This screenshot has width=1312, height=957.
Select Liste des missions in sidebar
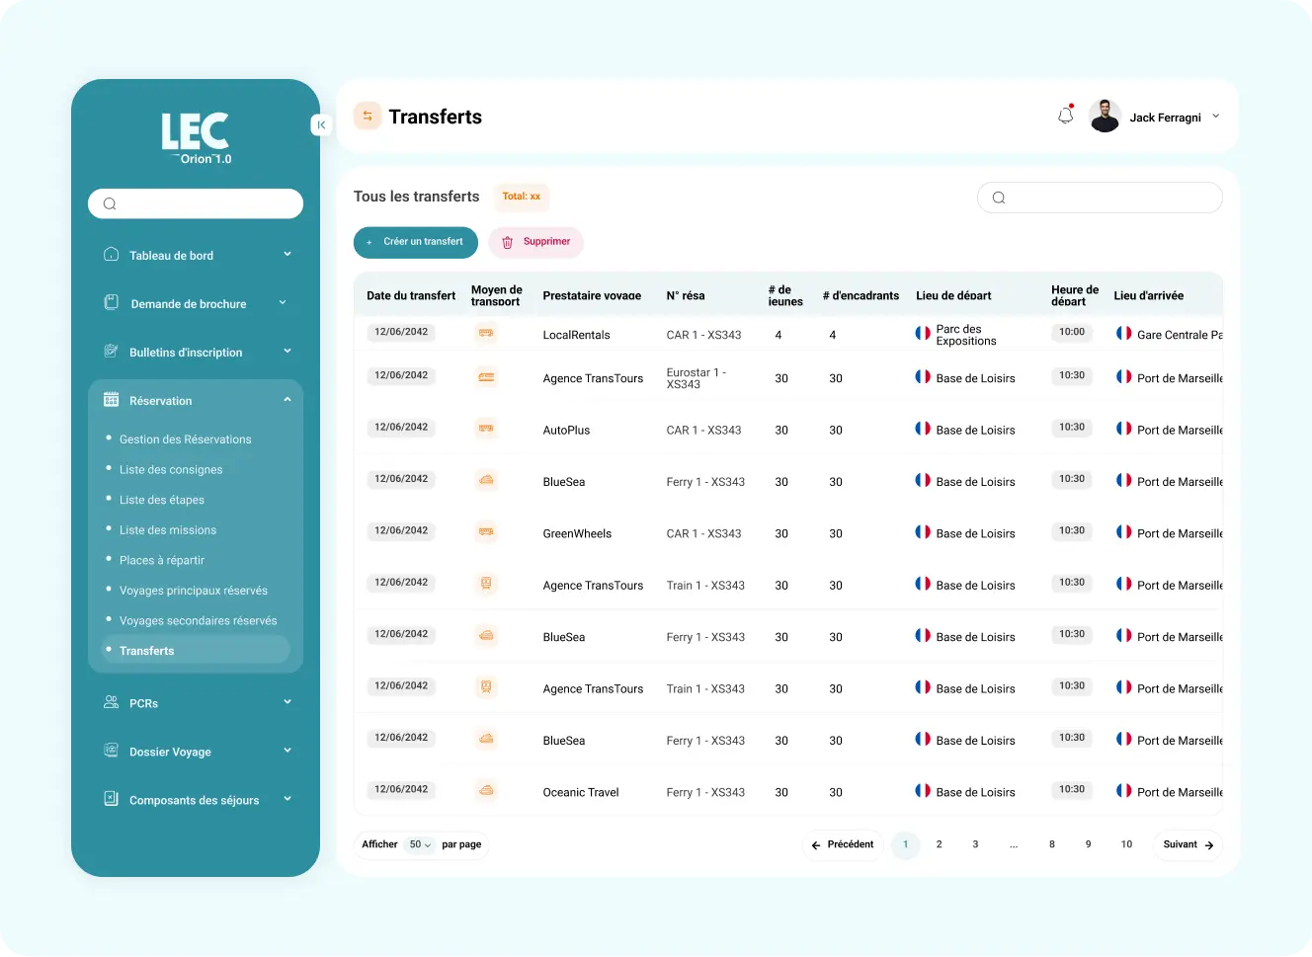coord(168,530)
